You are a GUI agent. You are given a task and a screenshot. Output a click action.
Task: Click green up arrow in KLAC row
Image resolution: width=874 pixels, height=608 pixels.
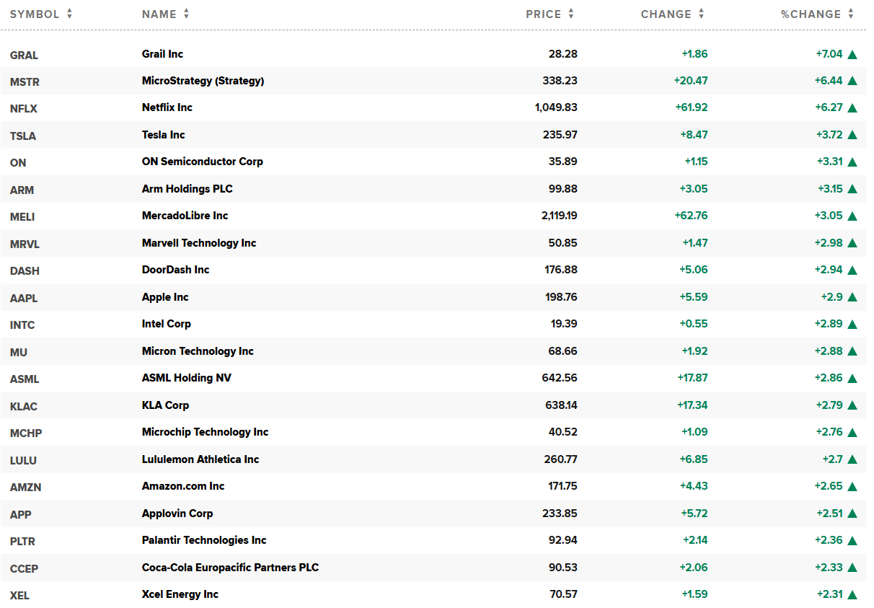pos(852,405)
